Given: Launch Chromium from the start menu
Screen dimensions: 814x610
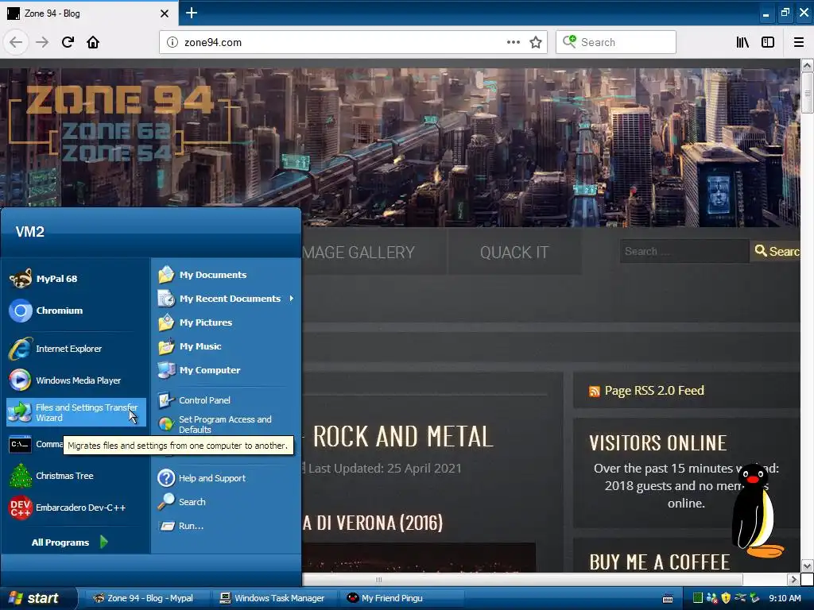Looking at the screenshot, I should (x=76, y=311).
